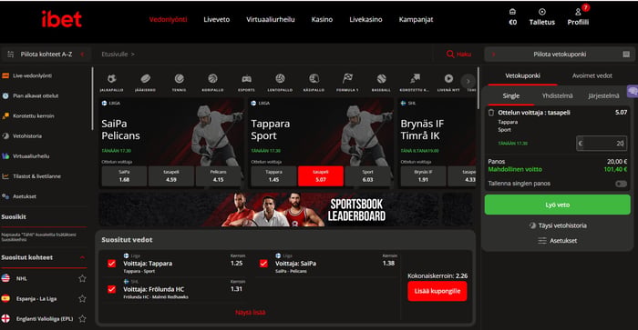The height and width of the screenshot is (330, 638).
Task: Select the Yhdistelmä bet type tab
Action: point(557,95)
